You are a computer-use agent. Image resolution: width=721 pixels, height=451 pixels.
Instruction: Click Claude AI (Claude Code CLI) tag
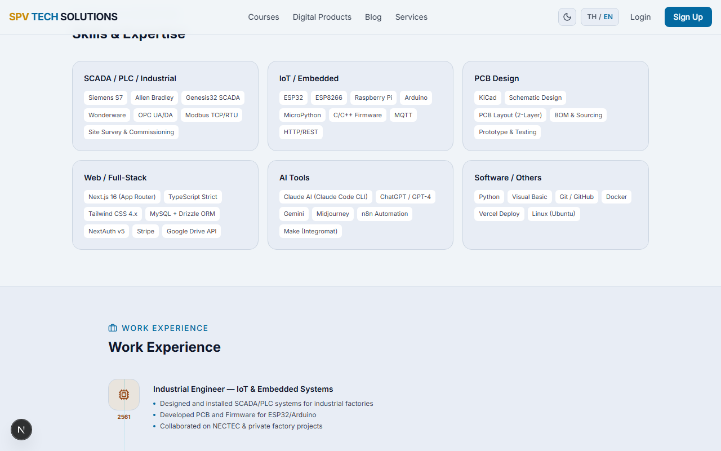[326, 197]
